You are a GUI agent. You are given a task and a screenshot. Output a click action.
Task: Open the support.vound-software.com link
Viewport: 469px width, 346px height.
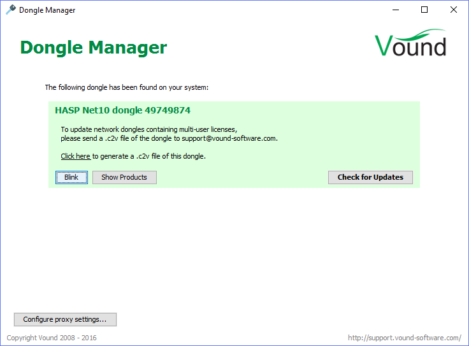tap(404, 338)
